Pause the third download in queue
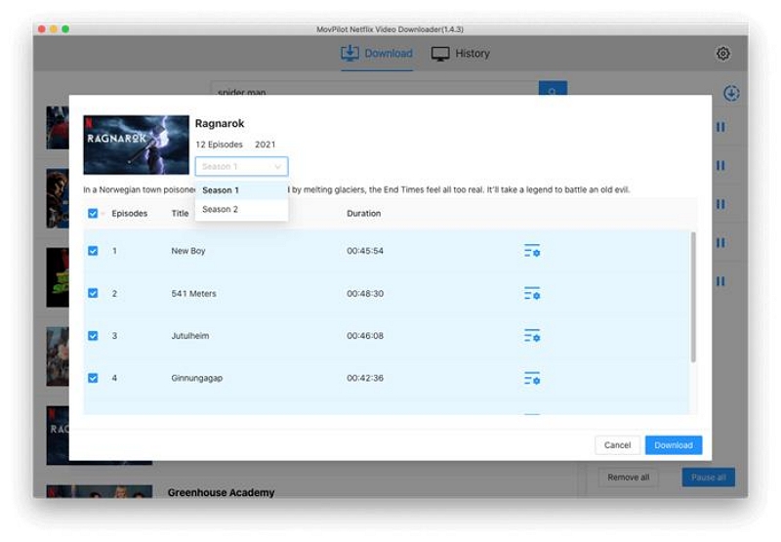Viewport: 781px width, 542px height. tap(720, 204)
